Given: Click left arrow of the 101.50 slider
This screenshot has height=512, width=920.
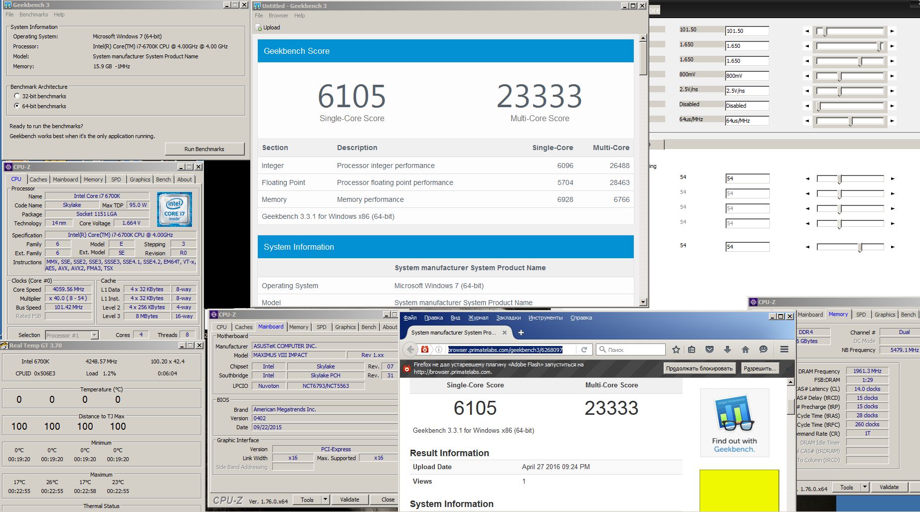Looking at the screenshot, I should 807,31.
